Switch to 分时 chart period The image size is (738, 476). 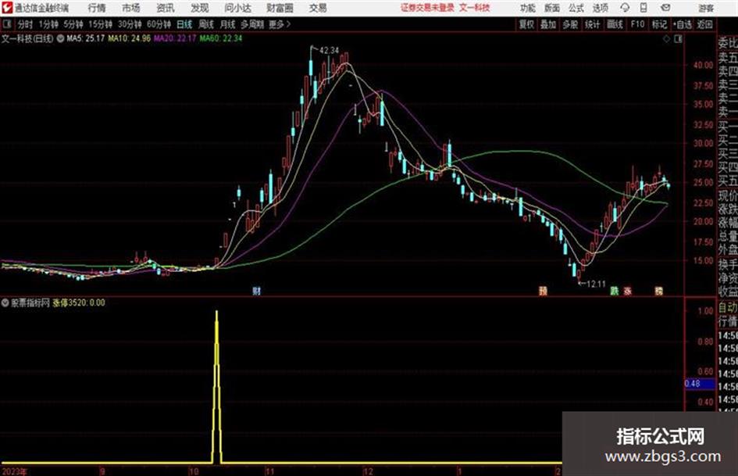tap(25, 24)
